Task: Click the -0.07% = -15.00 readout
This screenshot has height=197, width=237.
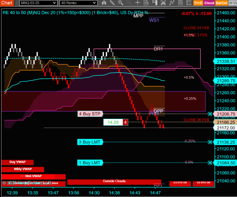Action: click(196, 14)
